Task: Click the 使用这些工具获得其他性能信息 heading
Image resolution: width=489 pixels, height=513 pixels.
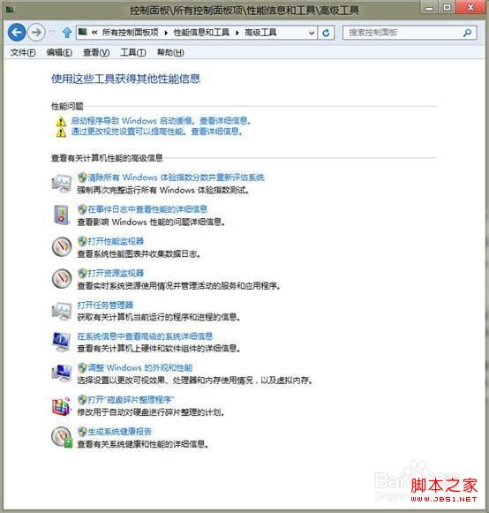Action: [125, 79]
